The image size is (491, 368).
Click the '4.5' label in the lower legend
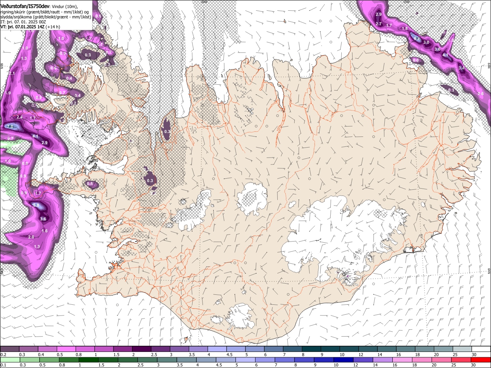click(219, 365)
